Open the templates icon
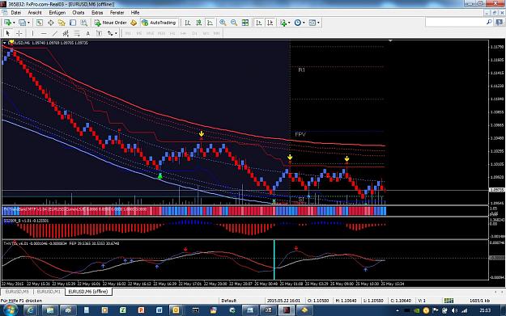Screen dimensions: 506x316 click(x=312, y=23)
